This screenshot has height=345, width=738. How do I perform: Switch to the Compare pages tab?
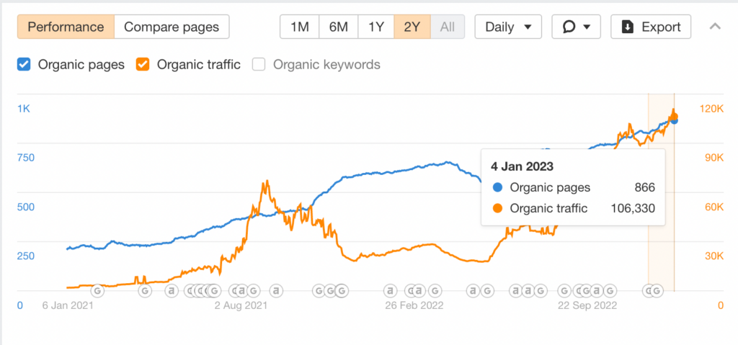pos(172,27)
